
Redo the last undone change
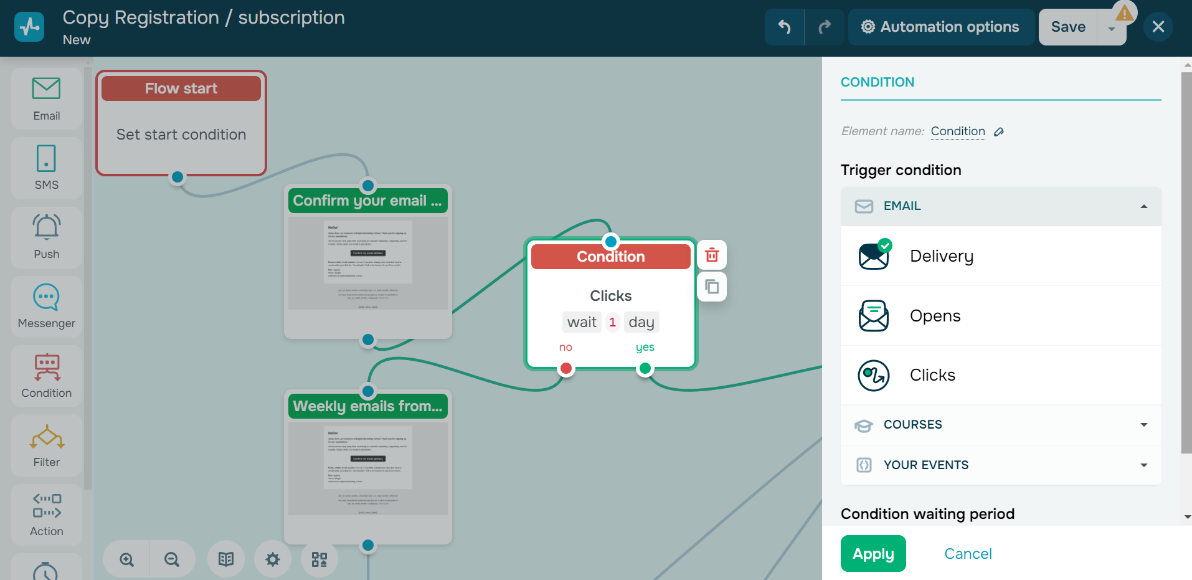[825, 27]
